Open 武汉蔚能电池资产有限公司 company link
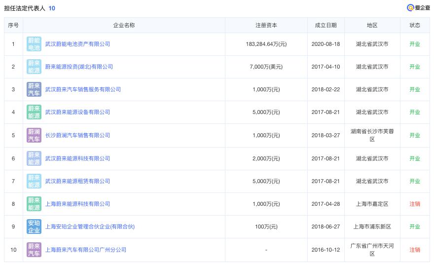The image size is (434, 265). (x=77, y=44)
